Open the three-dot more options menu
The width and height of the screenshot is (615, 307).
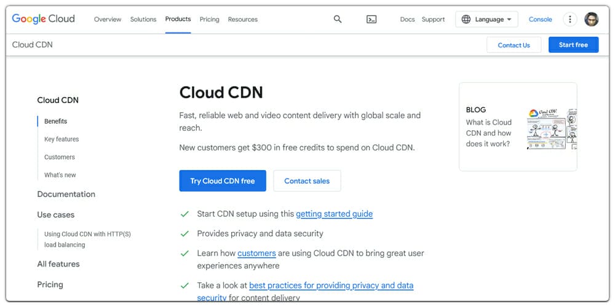click(x=570, y=19)
